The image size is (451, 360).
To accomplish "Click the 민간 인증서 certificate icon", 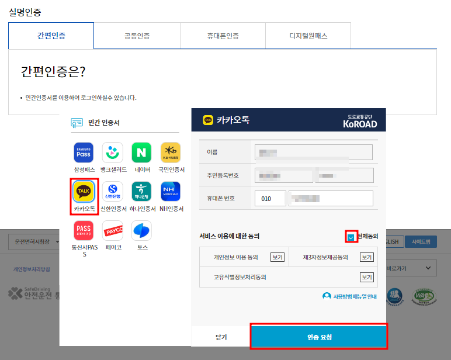I will click(x=77, y=123).
